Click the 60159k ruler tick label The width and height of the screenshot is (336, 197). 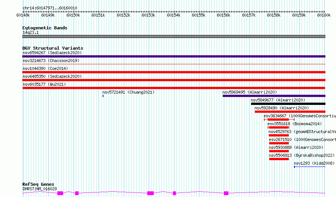299,15
